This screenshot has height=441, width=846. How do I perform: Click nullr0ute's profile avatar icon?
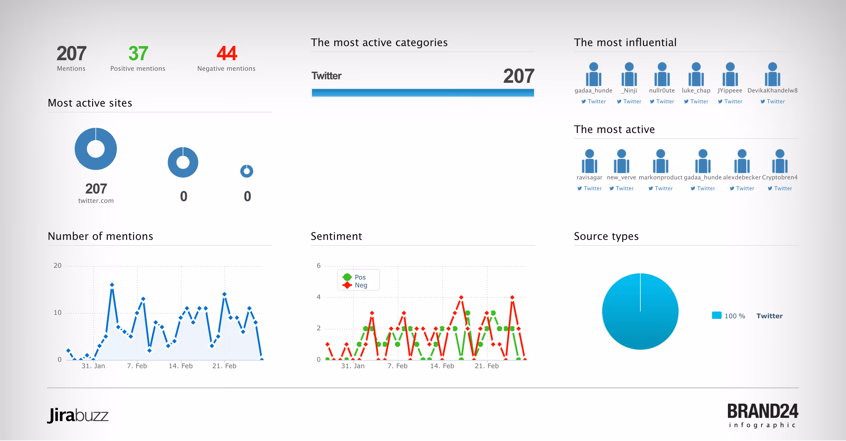(662, 75)
